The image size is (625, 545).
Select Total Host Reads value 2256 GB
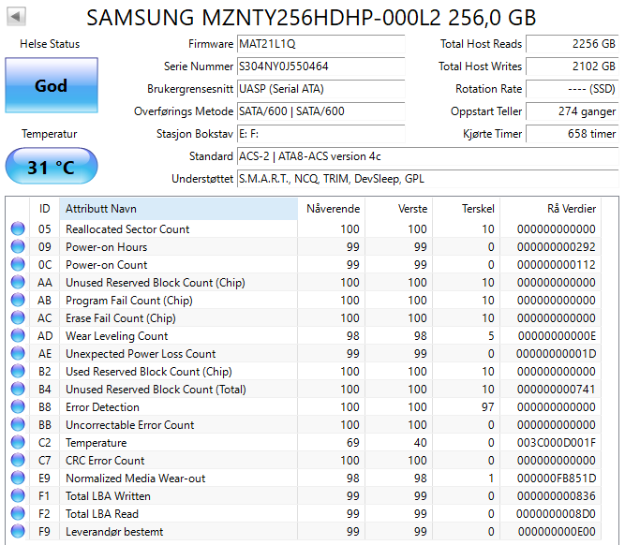[x=573, y=44]
